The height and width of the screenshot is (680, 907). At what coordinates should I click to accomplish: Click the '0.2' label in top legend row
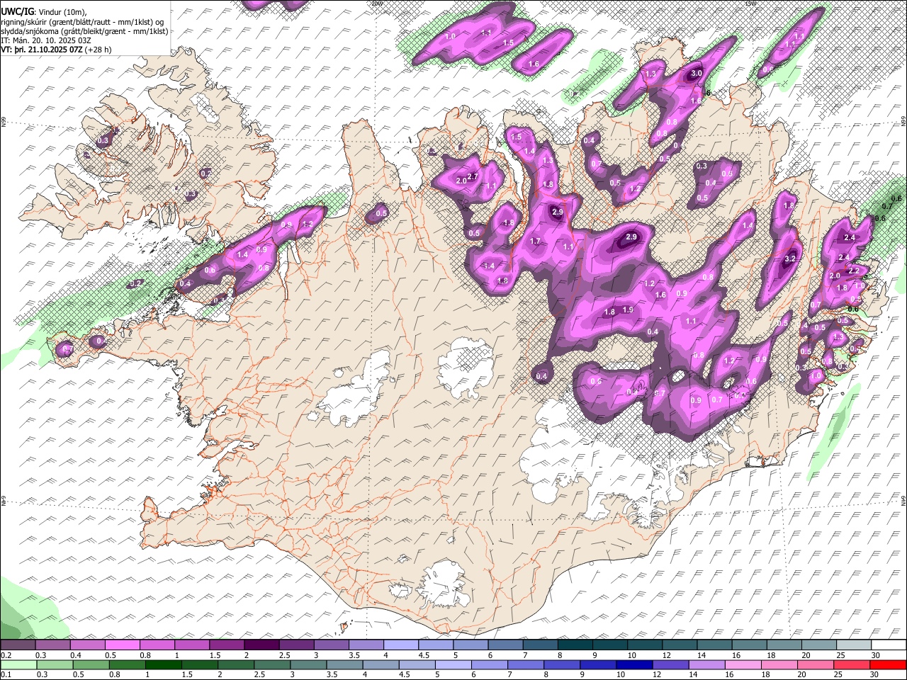tap(6, 655)
